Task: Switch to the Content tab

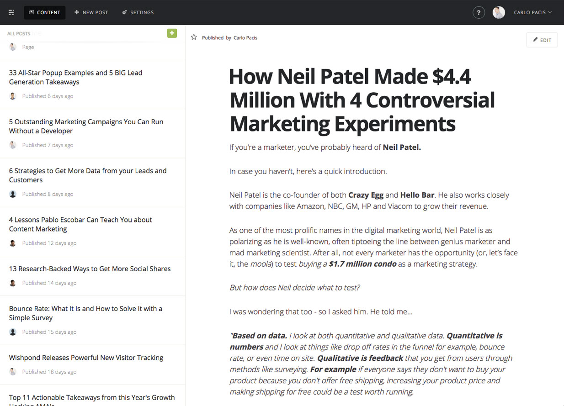Action: click(x=45, y=12)
